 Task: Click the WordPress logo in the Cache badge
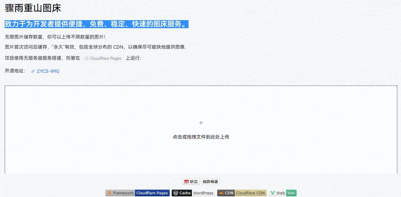(175, 193)
